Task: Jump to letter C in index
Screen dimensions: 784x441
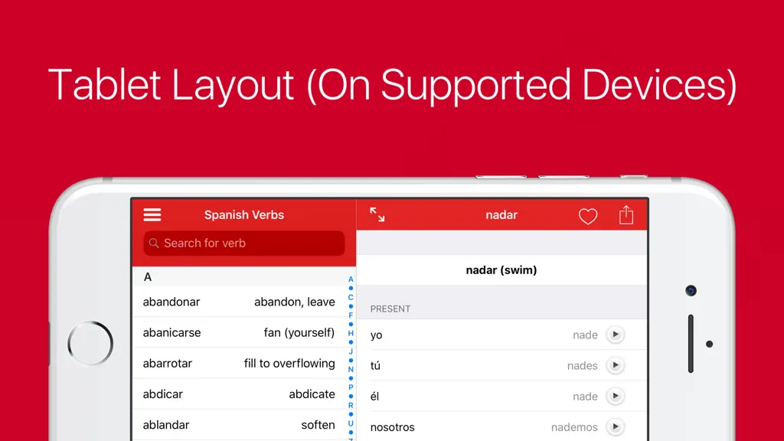Action: click(x=351, y=298)
